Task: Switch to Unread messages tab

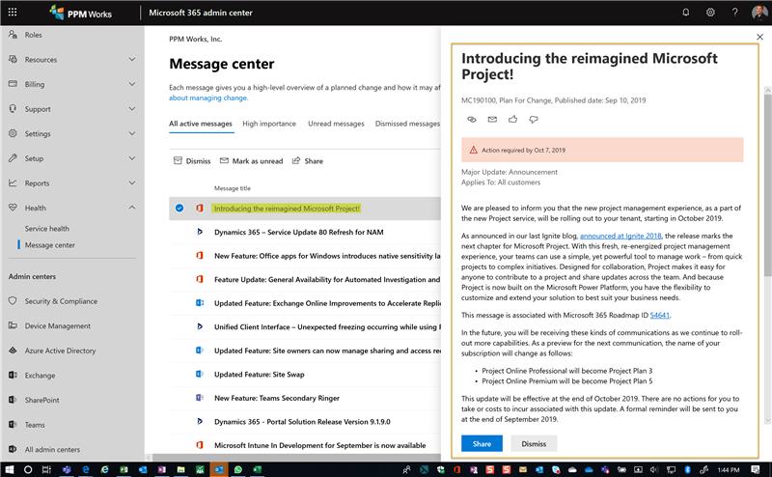Action: pos(336,124)
